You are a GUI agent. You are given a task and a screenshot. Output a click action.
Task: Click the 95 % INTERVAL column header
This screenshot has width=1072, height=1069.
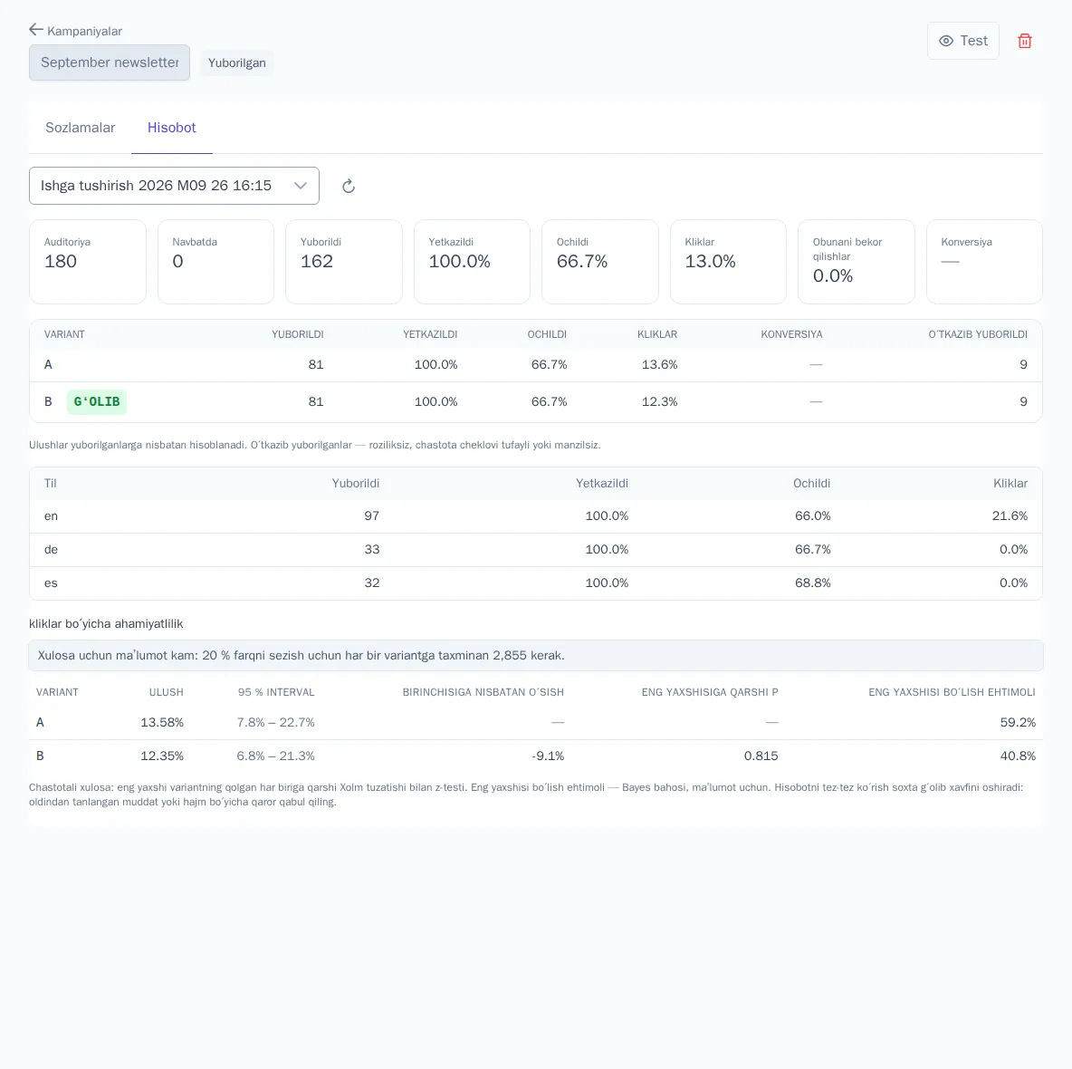pos(276,692)
